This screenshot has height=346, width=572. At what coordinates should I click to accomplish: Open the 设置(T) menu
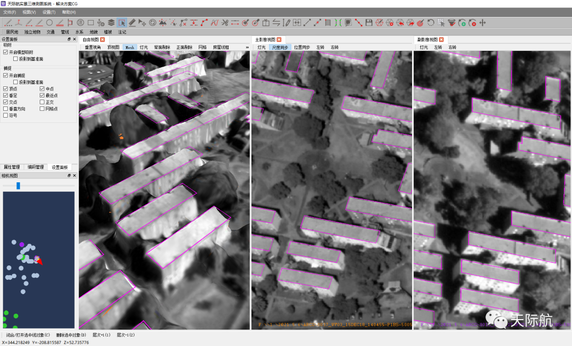(x=49, y=12)
